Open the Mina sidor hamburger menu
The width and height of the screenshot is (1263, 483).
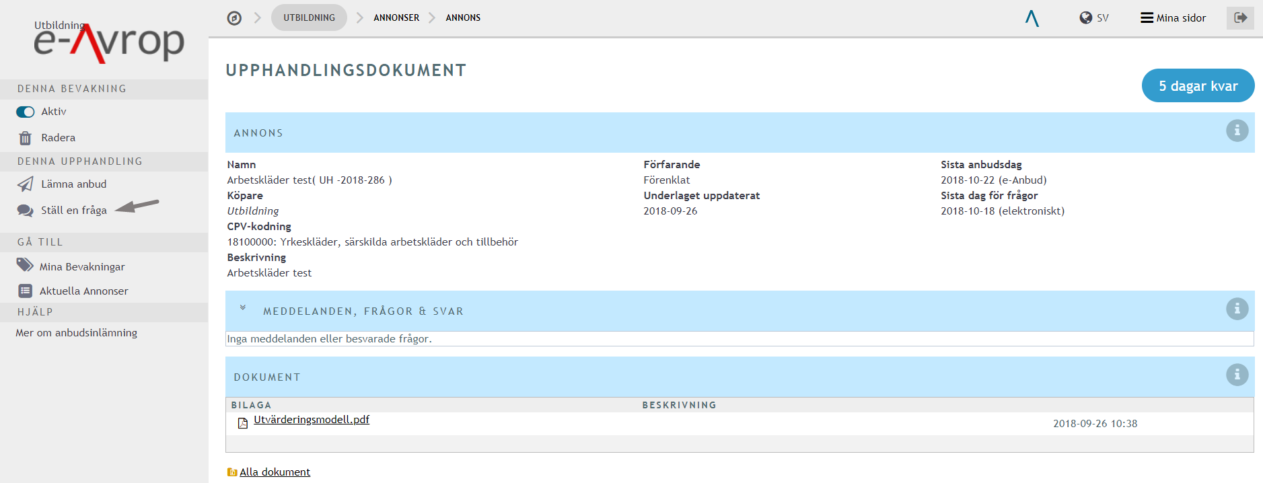coord(1173,18)
